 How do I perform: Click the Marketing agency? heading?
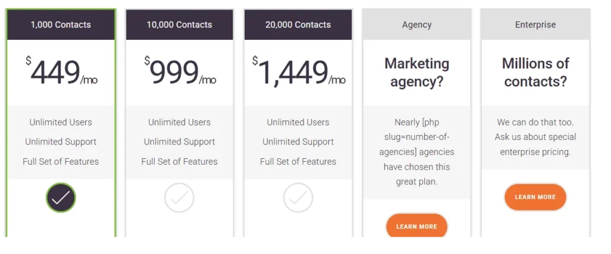[x=416, y=73]
